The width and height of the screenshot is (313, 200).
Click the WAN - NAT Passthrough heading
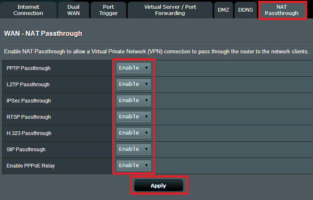(x=43, y=33)
